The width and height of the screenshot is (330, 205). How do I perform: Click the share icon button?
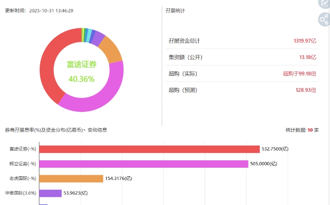coord(324,19)
